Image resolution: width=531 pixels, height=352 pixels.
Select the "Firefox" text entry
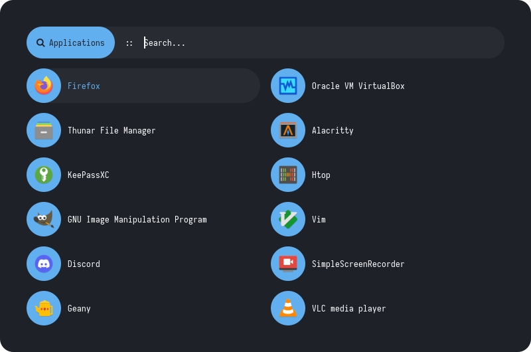coord(84,86)
